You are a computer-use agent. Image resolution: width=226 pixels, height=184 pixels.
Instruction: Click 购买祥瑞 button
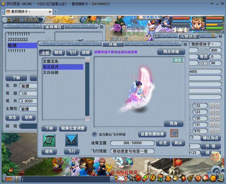point(171,52)
